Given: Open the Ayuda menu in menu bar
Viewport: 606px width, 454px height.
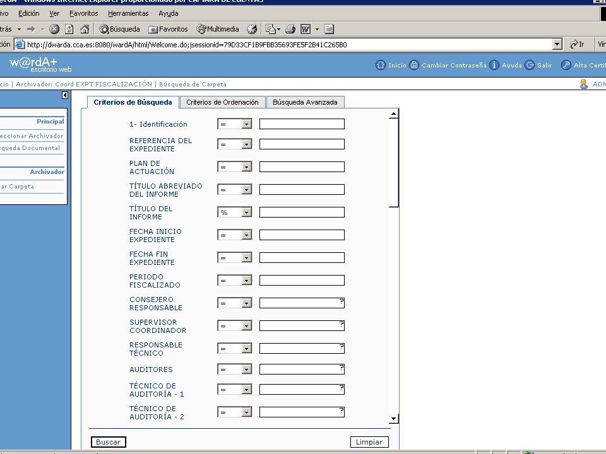Looking at the screenshot, I should click(x=169, y=13).
